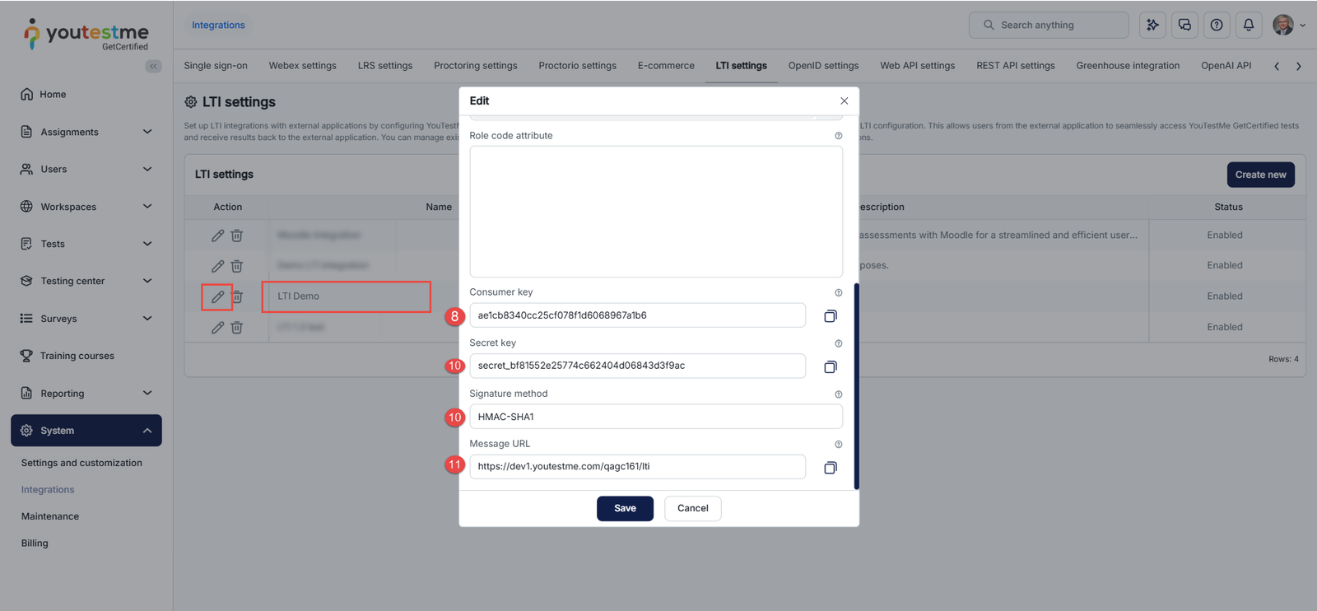Open the notifications bell
This screenshot has height=611, width=1317.
(1249, 25)
